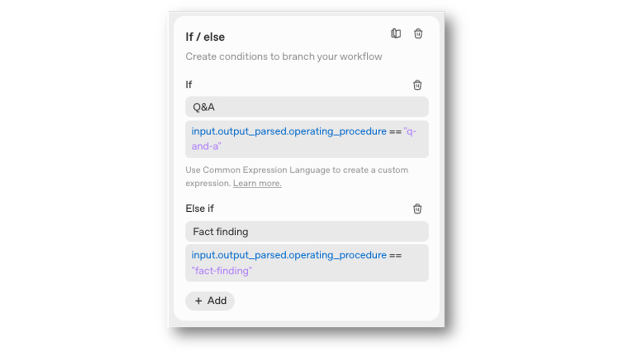Open the Learn more link

tap(257, 184)
